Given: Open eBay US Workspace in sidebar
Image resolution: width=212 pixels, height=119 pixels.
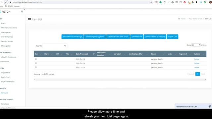Looking at the screenshot, I should tap(9, 57).
